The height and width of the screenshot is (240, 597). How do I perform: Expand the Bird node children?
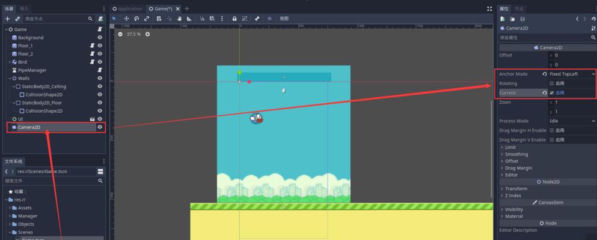[10, 62]
